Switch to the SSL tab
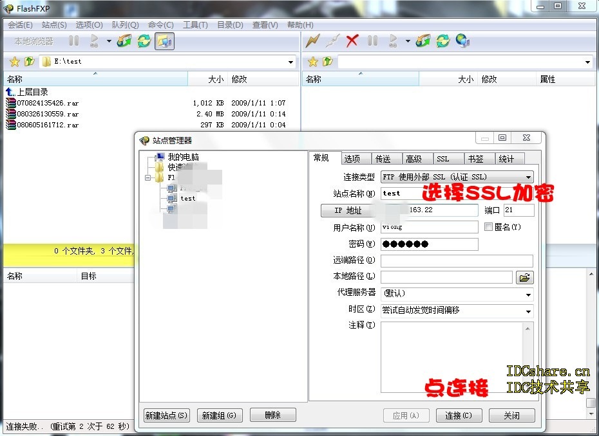 tap(448, 159)
